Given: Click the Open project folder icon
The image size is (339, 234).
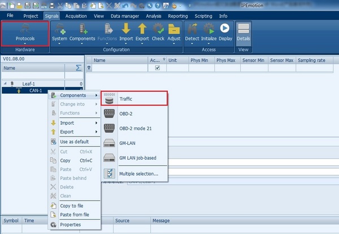Looking at the screenshot, I should coord(19,6).
